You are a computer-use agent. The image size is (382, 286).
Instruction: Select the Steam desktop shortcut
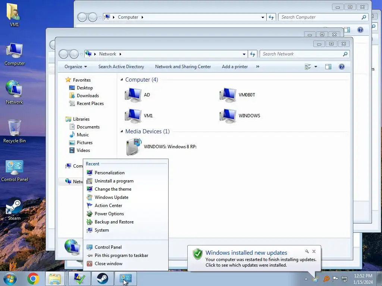15,210
